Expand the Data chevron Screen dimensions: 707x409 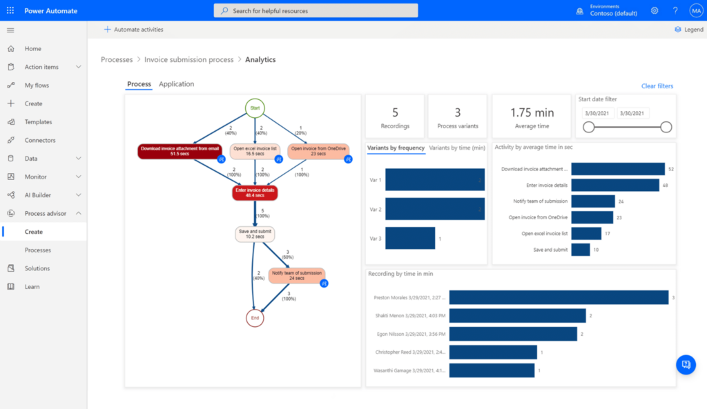[x=79, y=158]
